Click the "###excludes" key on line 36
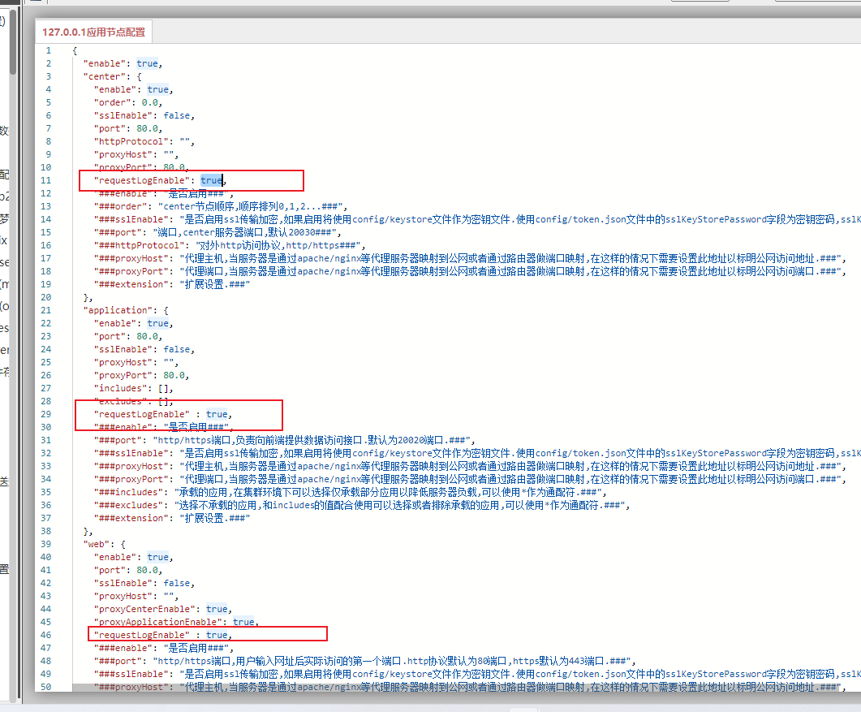Image resolution: width=861 pixels, height=712 pixels. coord(128,506)
